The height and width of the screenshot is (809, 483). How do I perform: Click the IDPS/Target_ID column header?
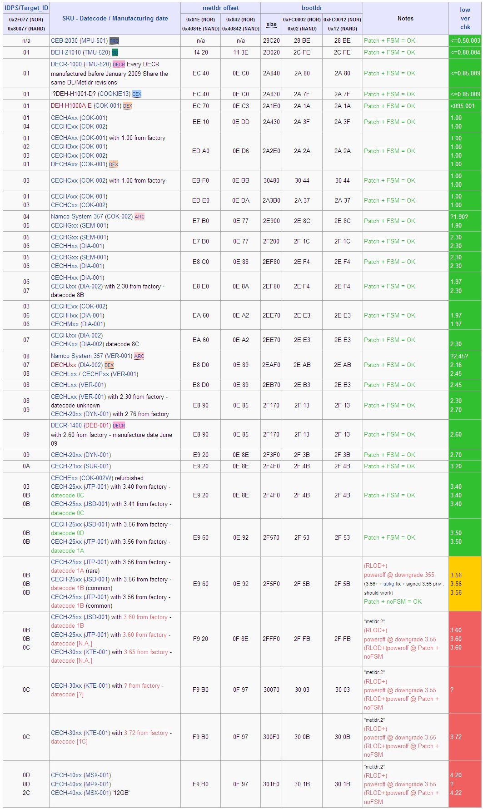tap(26, 8)
